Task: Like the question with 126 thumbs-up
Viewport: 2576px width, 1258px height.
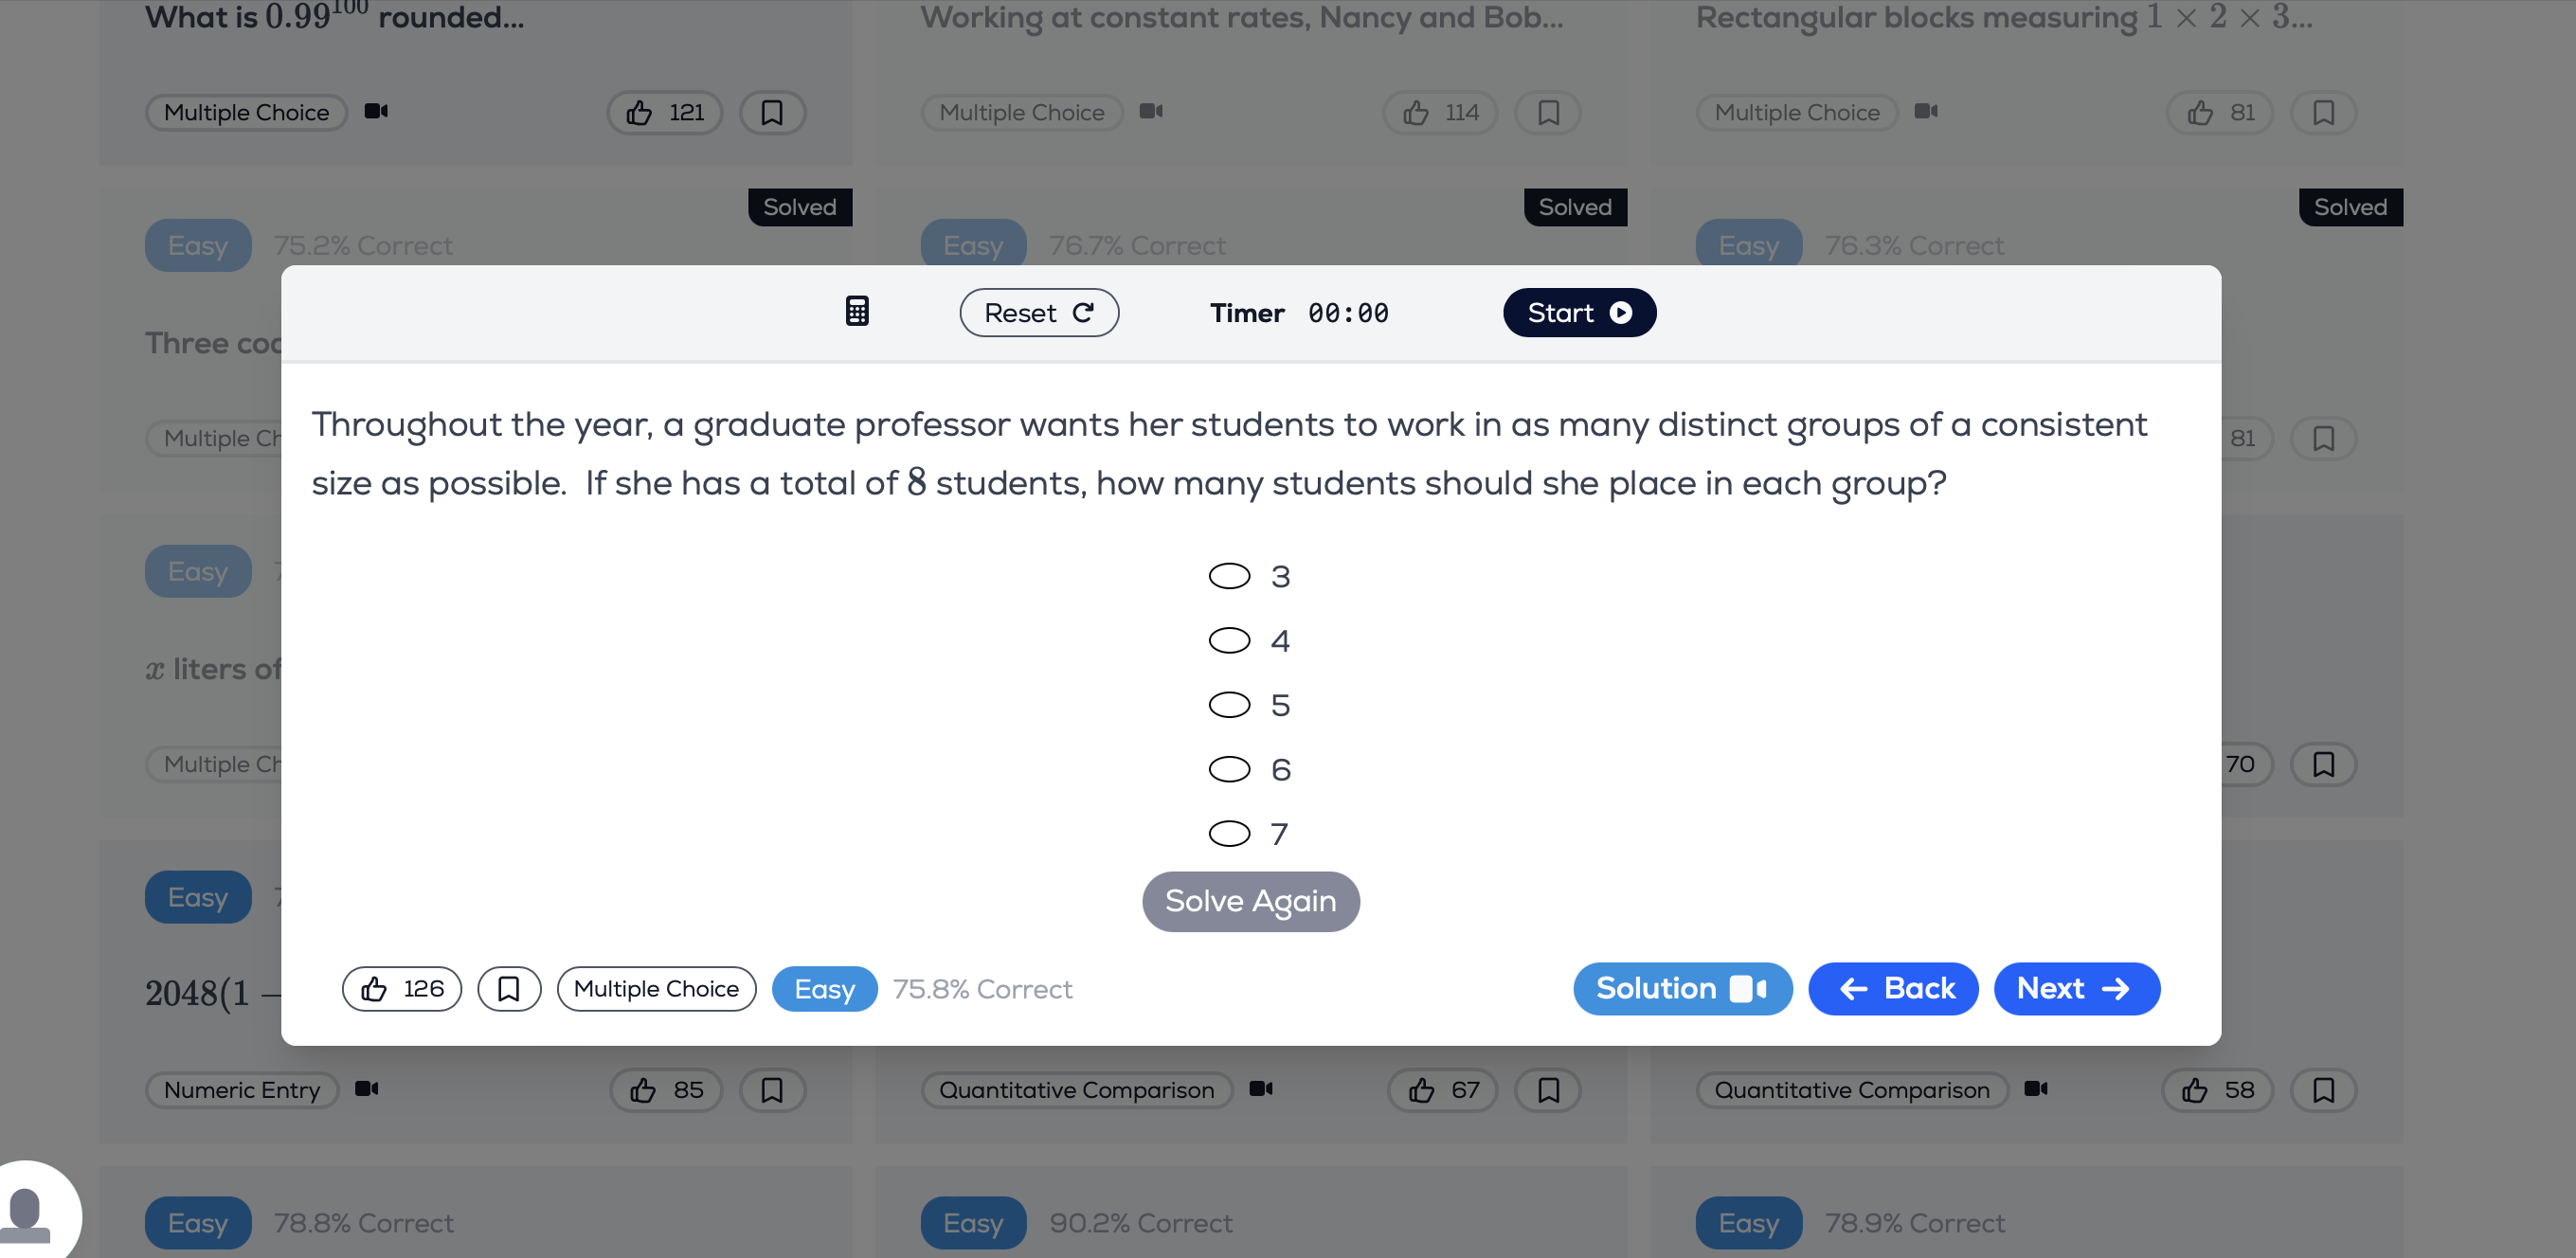Action: 401,989
